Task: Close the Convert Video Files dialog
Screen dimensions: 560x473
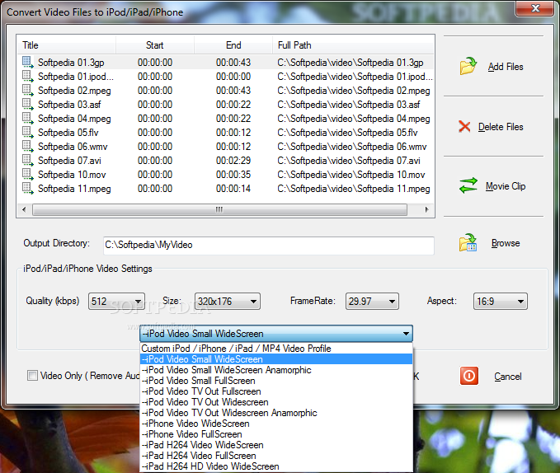Action: (535, 8)
